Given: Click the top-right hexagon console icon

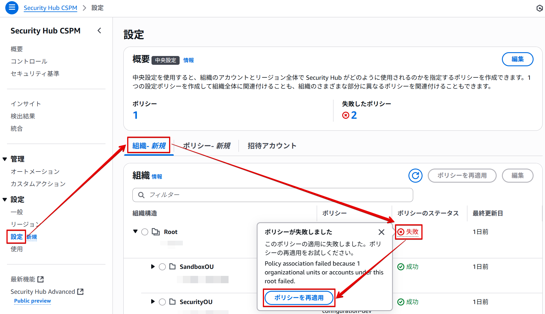Looking at the screenshot, I should pyautogui.click(x=539, y=8).
